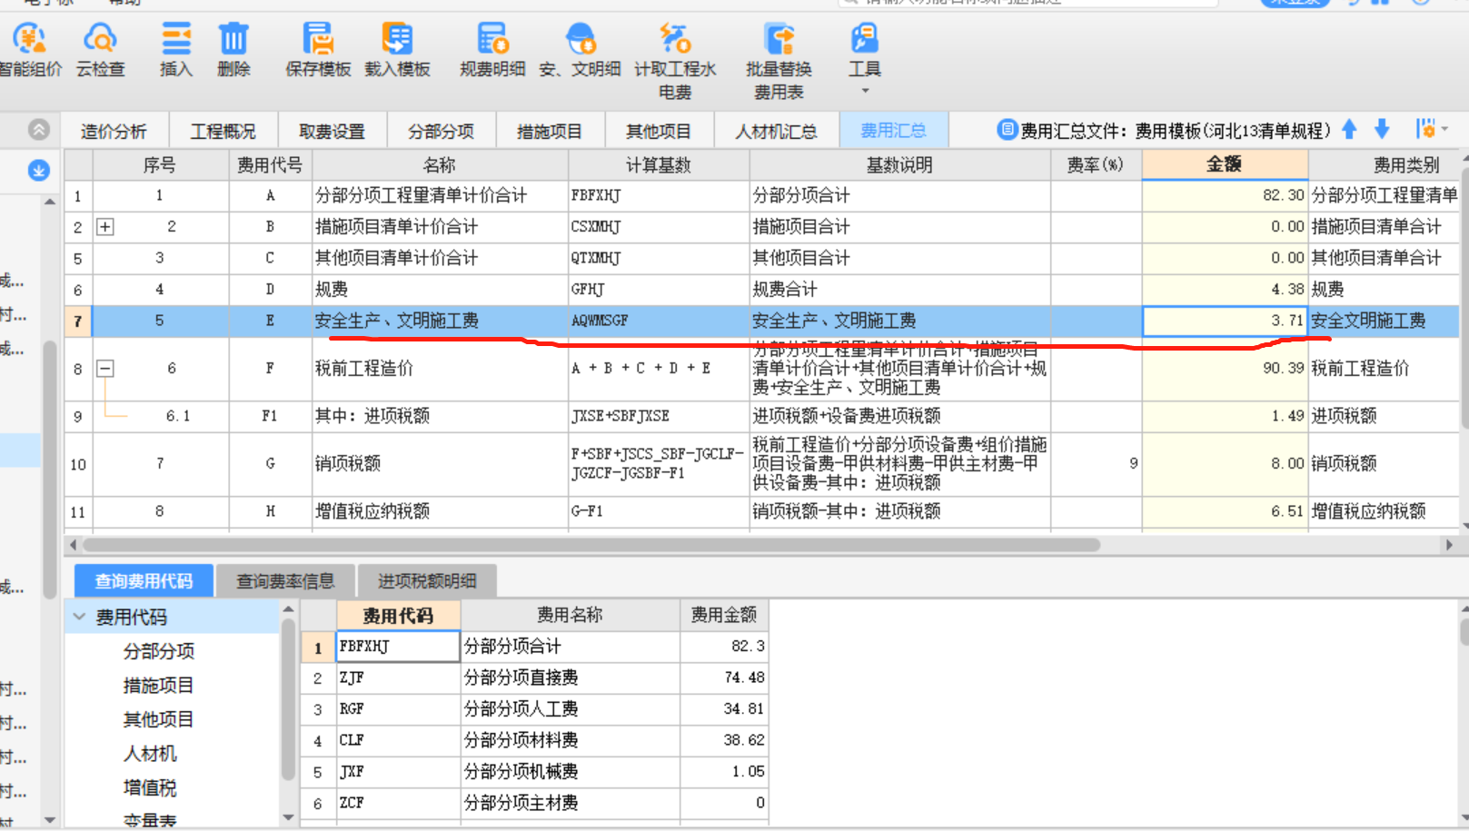The height and width of the screenshot is (831, 1469).
Task: Move fee row down with blue down arrow
Action: pyautogui.click(x=1382, y=130)
